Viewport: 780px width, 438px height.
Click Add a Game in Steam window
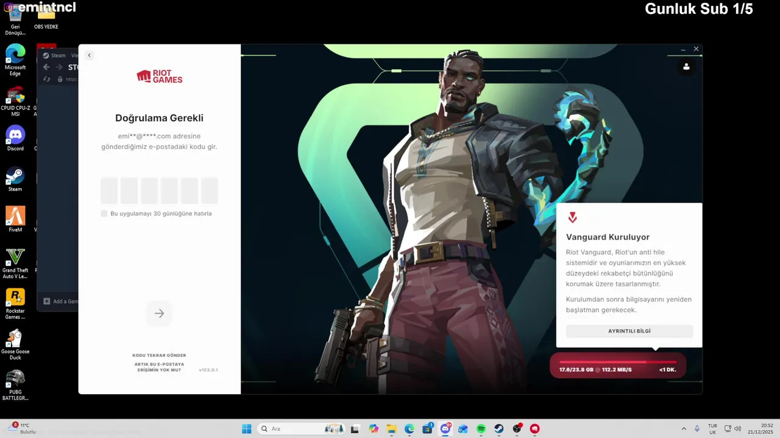(60, 301)
